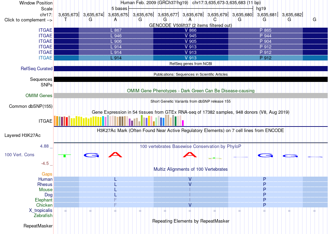Click the '5 bases' scale bar label
The height and width of the screenshot is (234, 328).
point(119,9)
